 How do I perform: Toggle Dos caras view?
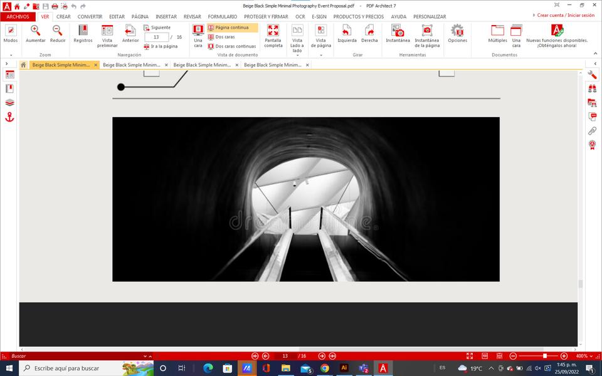221,37
